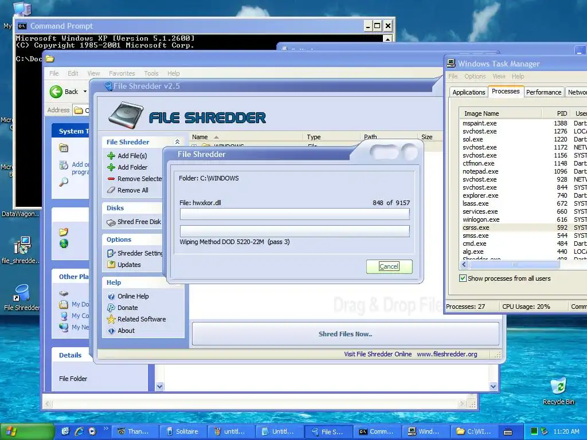Click the 11:20 AM system clock
Viewport: 587px width, 440px height.
tap(566, 431)
